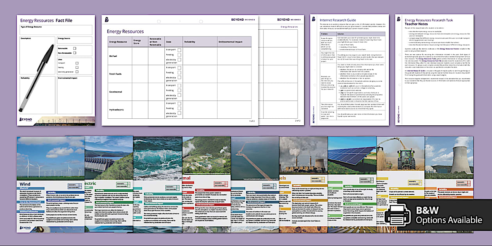492x246 pixels.
Task: Click the Type of Energy Resource field
Action: tap(55, 30)
